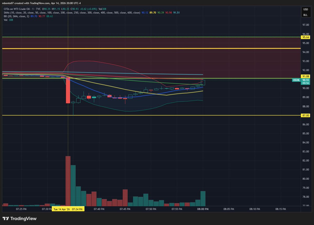Click the 93.00 price scale value
Screen dimensions: 314x225
tap(306, 61)
